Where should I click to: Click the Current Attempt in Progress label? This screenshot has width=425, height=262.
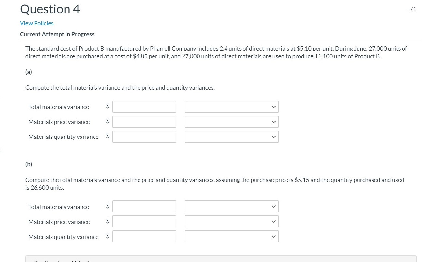click(57, 34)
